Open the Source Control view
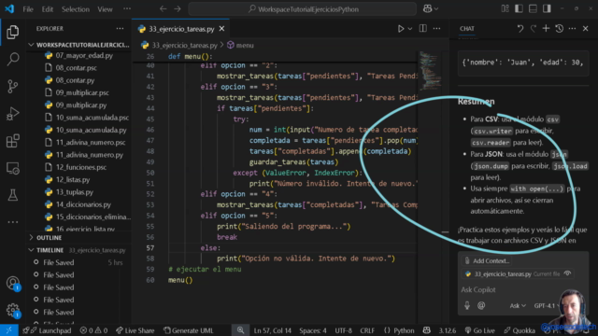Viewport: 598px width, 336px height. point(12,87)
